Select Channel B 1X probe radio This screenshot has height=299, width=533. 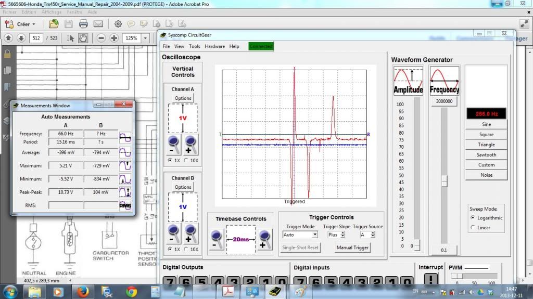click(170, 249)
